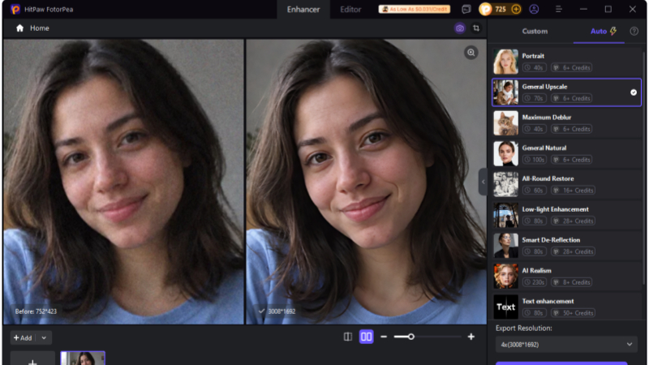Choose the Smart De-Reflection model
The width and height of the screenshot is (649, 365).
click(x=566, y=246)
